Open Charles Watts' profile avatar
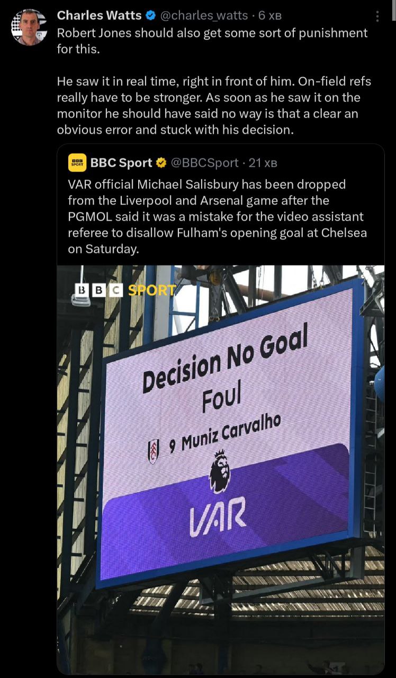 [29, 27]
